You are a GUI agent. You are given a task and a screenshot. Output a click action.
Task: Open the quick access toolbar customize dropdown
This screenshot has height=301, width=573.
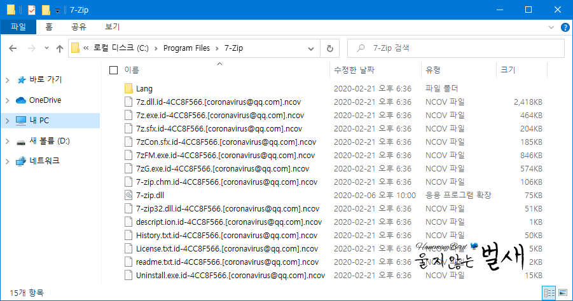pyautogui.click(x=57, y=11)
